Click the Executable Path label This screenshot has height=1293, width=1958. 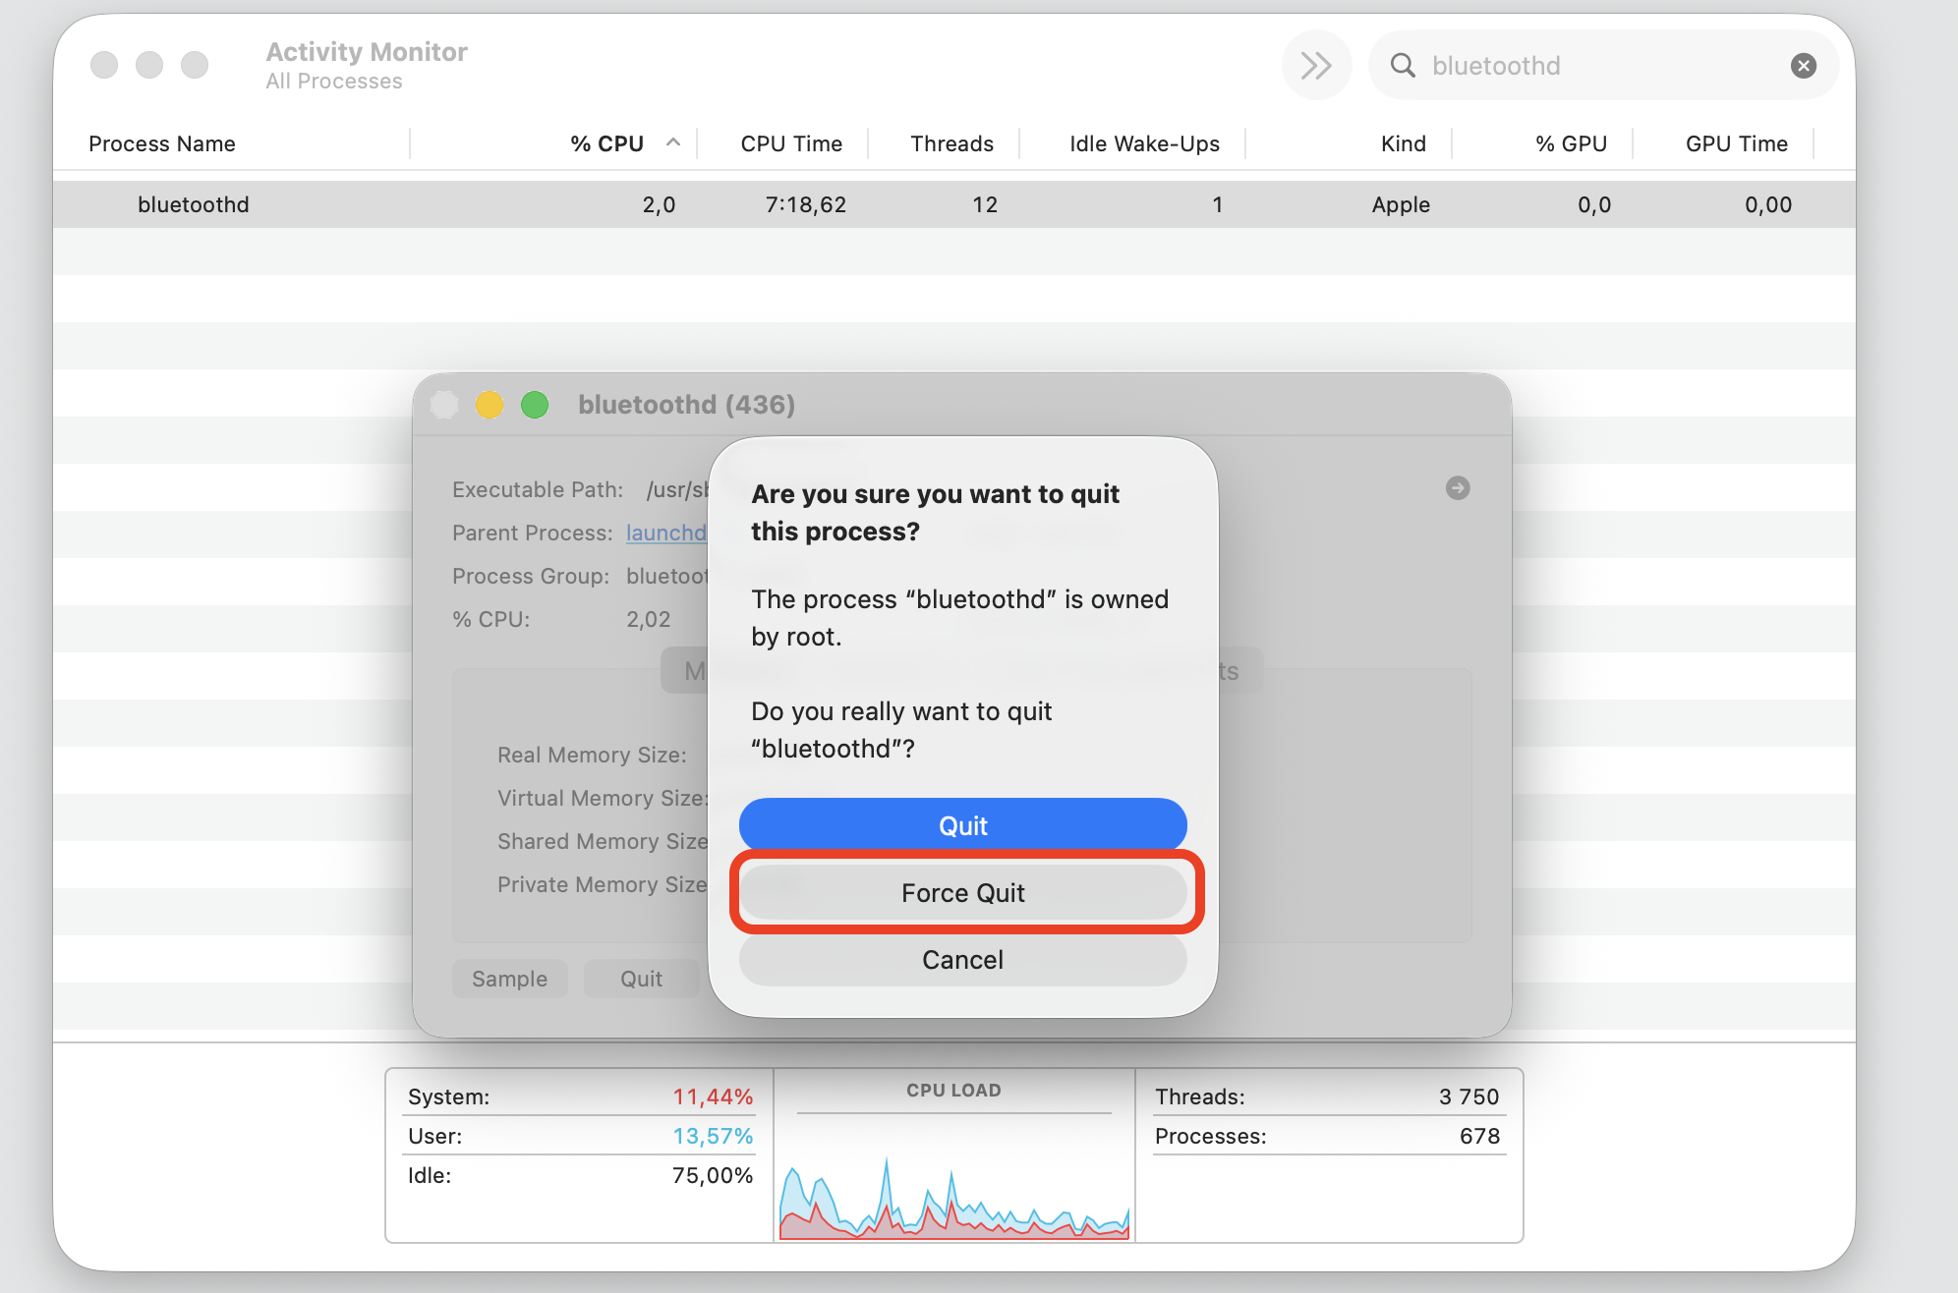coord(538,489)
